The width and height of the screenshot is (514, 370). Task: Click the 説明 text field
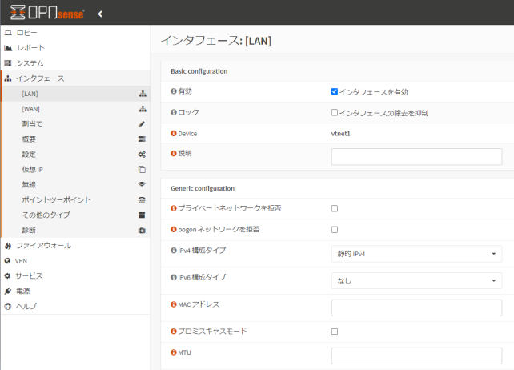pos(416,156)
